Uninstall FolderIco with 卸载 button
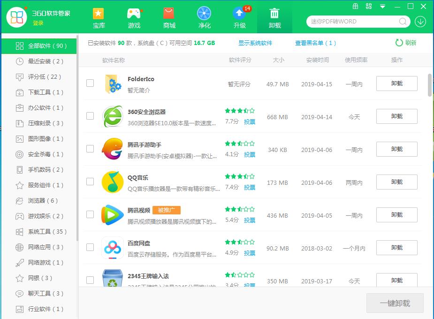The width and height of the screenshot is (434, 319). coord(396,84)
